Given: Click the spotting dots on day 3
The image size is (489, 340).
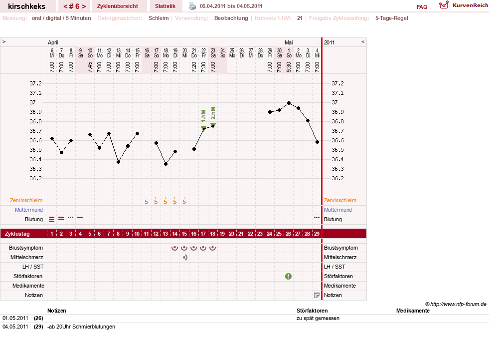Looking at the screenshot, I should pyautogui.click(x=70, y=218).
